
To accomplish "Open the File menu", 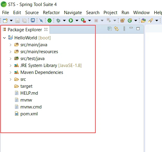I will [x=6, y=13].
